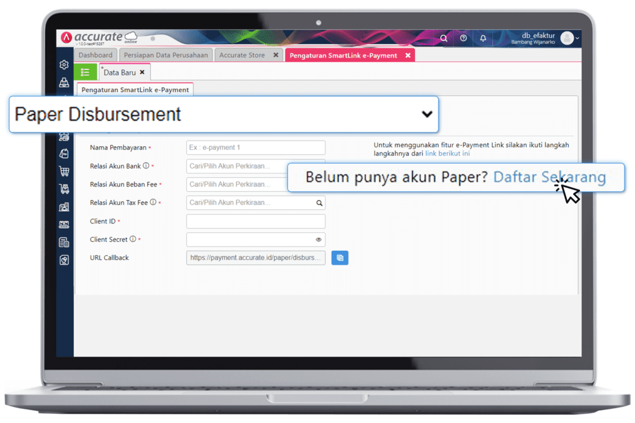Expand the Paper Disbursement dropdown chevron
The height and width of the screenshot is (423, 635).
tap(427, 114)
